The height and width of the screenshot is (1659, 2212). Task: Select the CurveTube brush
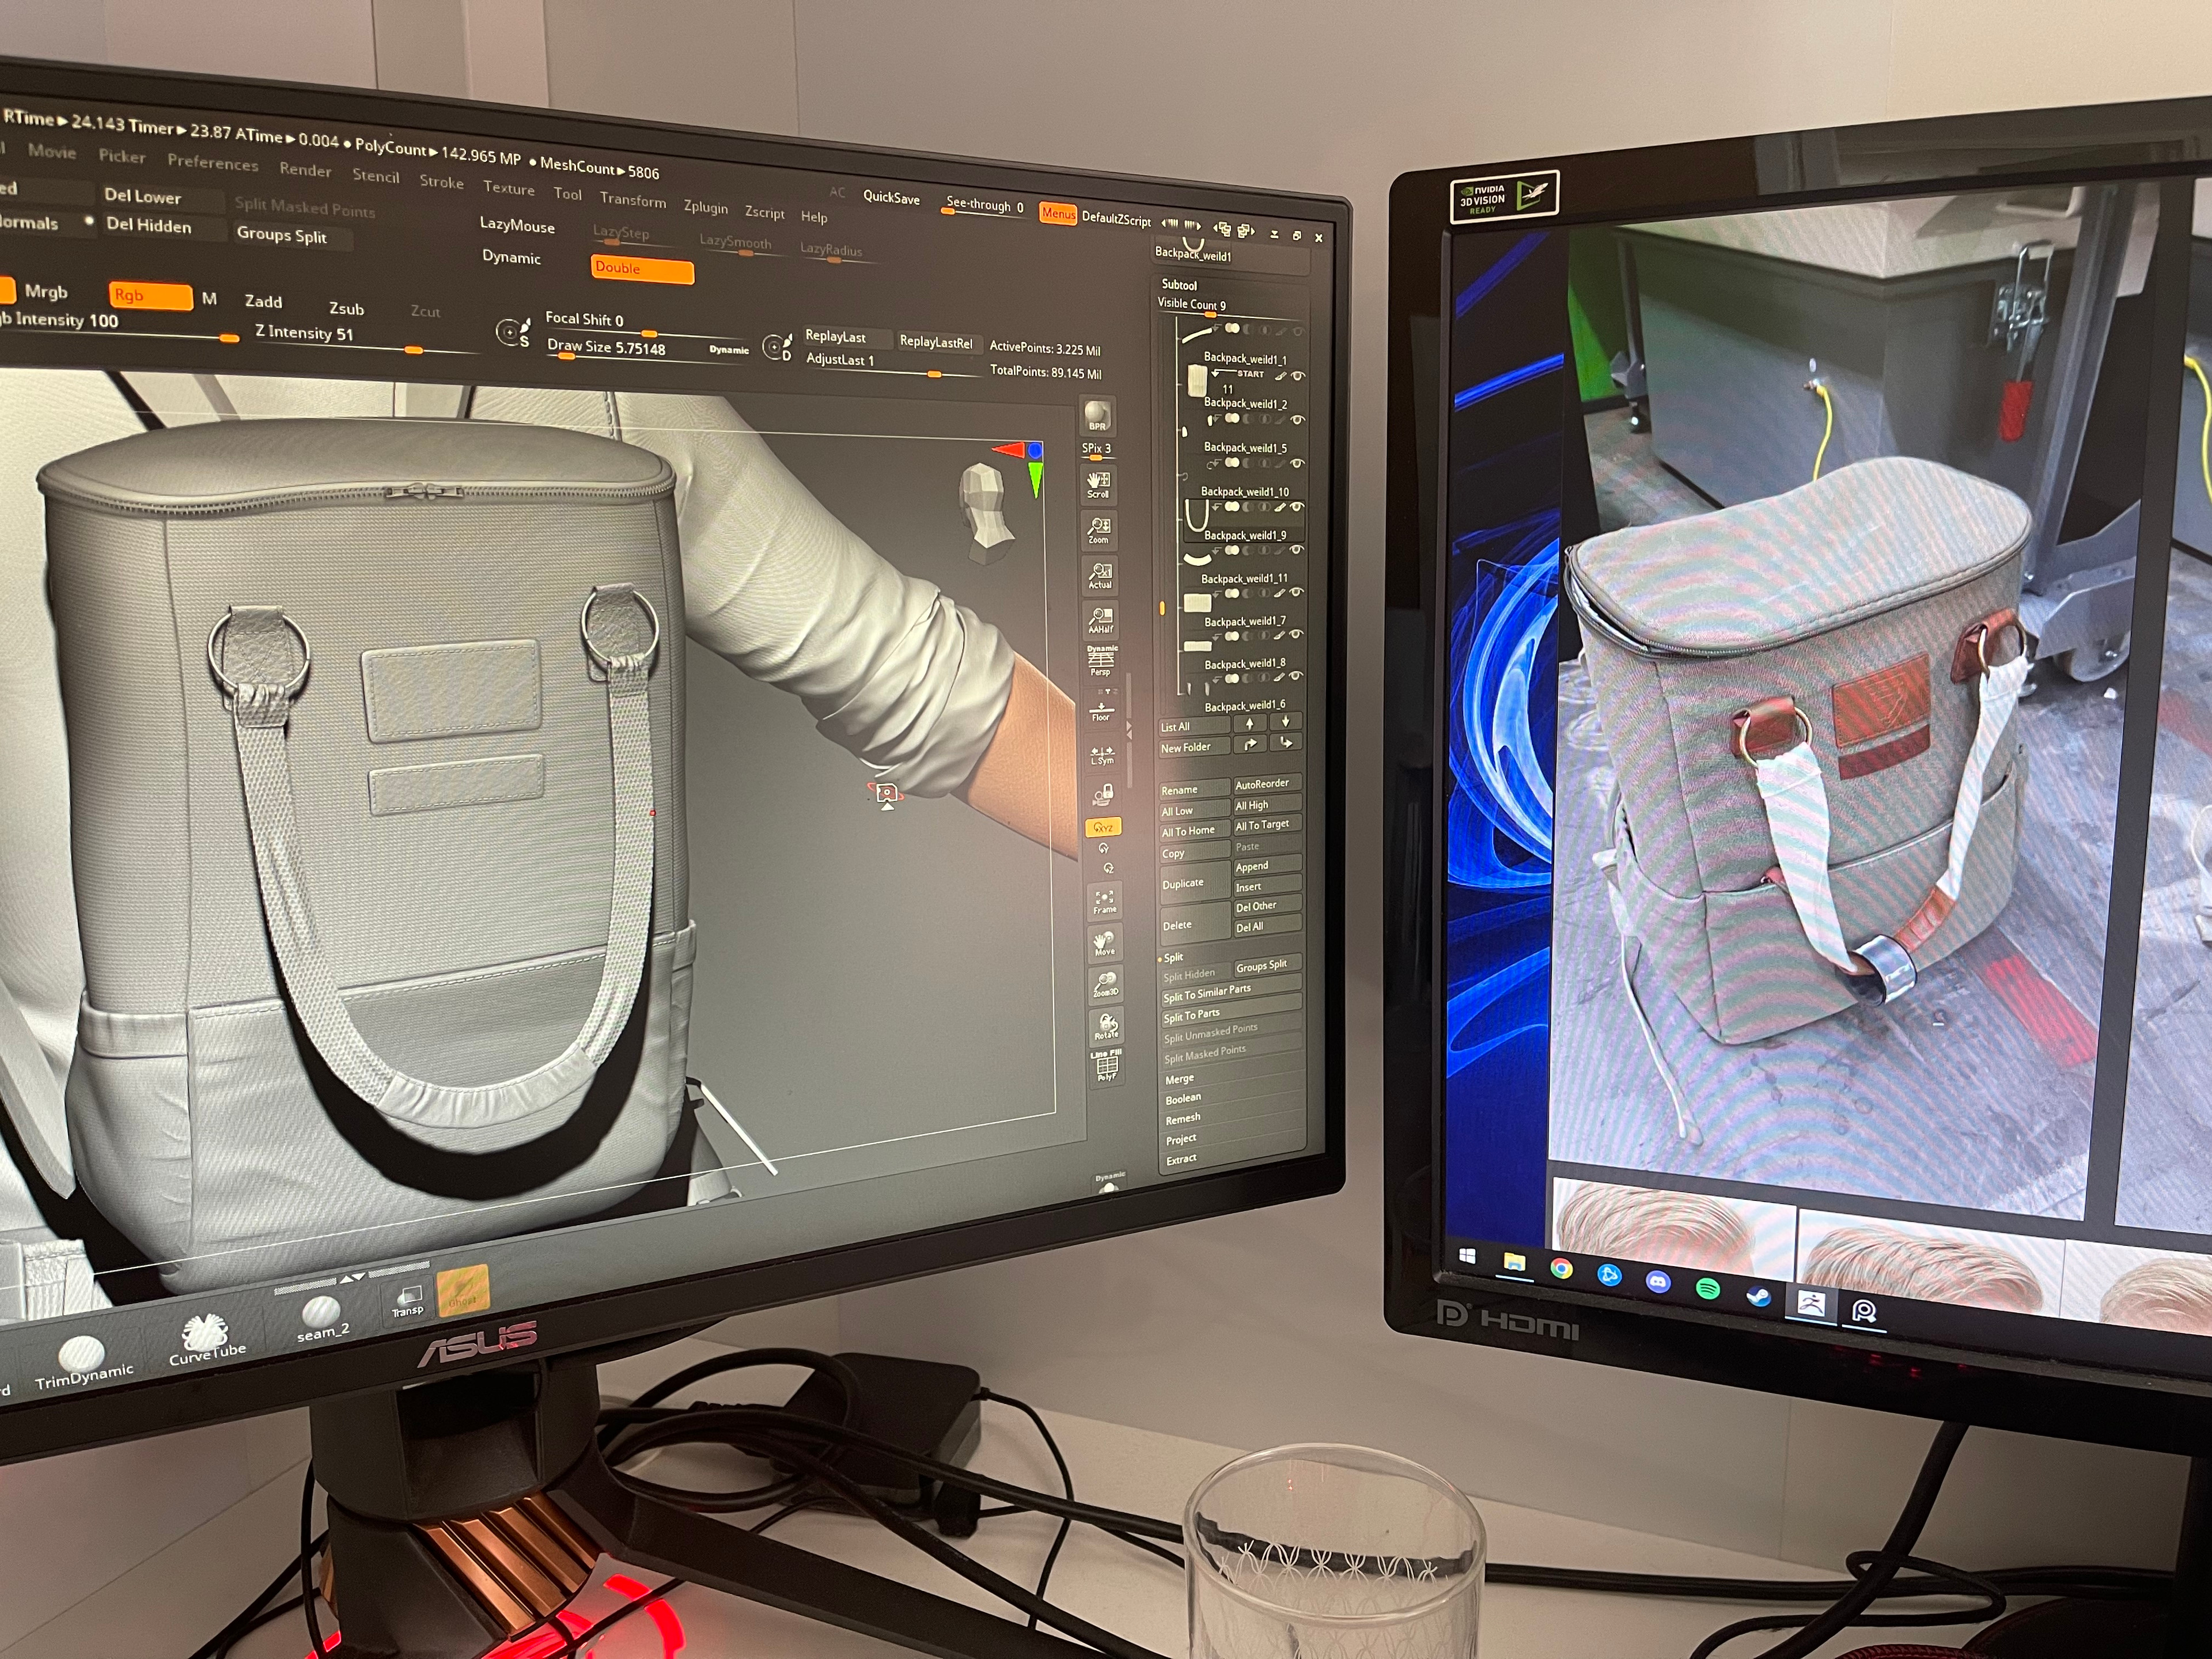(206, 1340)
